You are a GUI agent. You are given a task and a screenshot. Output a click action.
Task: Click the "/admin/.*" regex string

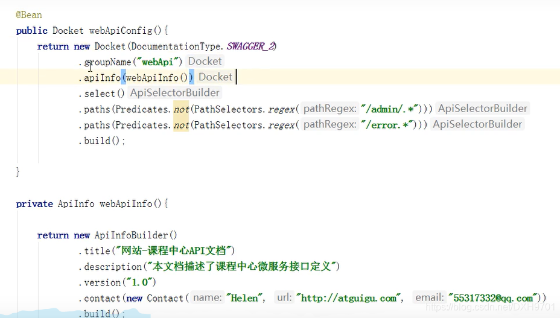pyautogui.click(x=389, y=109)
